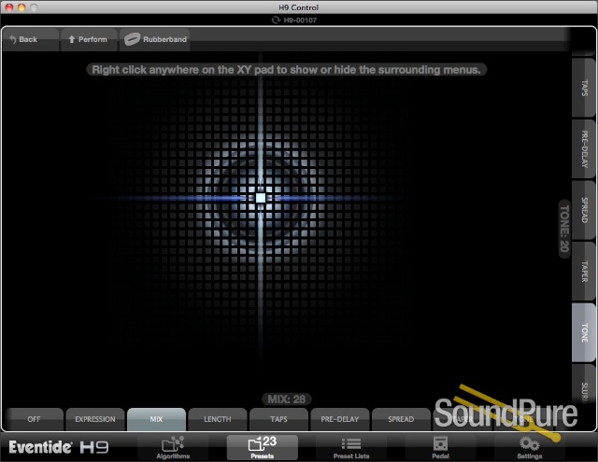This screenshot has height=462, width=598.
Task: Click the Perform button
Action: point(88,39)
